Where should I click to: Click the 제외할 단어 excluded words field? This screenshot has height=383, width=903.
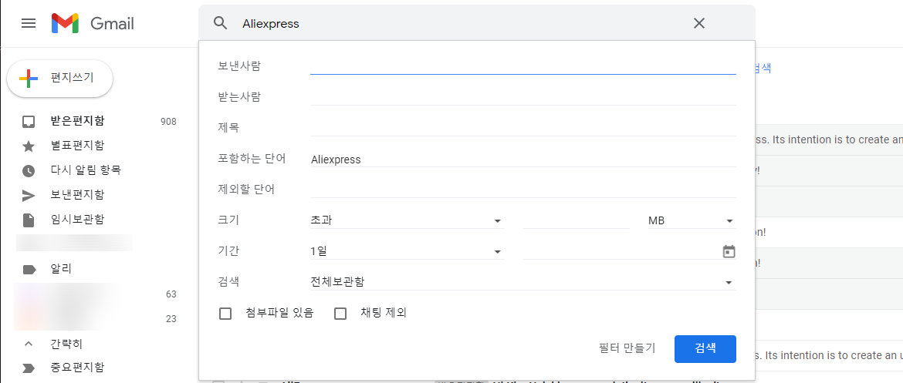(523, 190)
